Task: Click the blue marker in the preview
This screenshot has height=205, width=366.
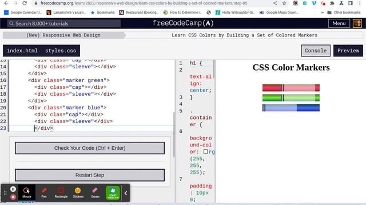Action: point(291,108)
